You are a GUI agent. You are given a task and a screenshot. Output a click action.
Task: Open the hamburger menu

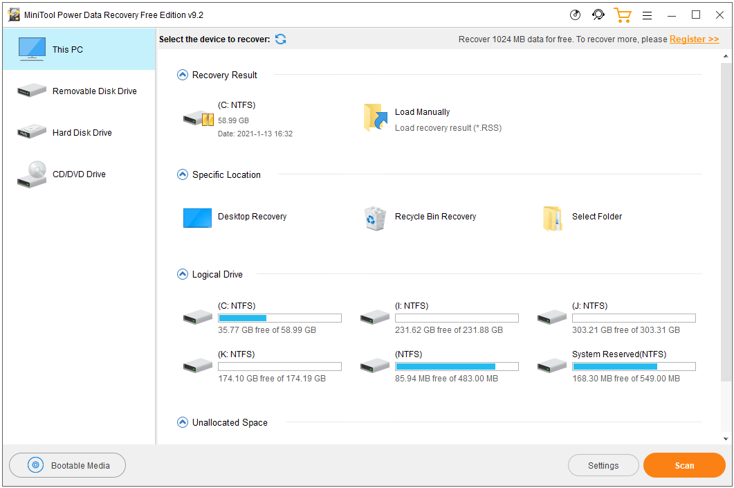pos(647,15)
